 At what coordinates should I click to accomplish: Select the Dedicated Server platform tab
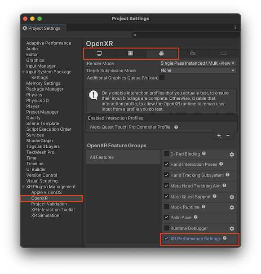(x=130, y=53)
